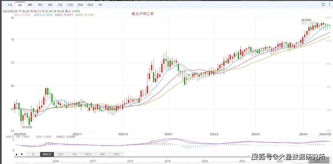This screenshot has height=164, width=333.
Task: Click the down arrow beside indicator tabs
Action: 22,154
